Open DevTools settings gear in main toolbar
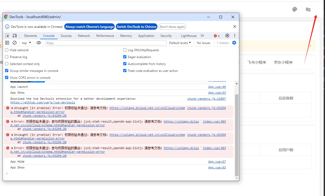Image resolution: width=325 pixels, height=196 pixels. pyautogui.click(x=227, y=36)
